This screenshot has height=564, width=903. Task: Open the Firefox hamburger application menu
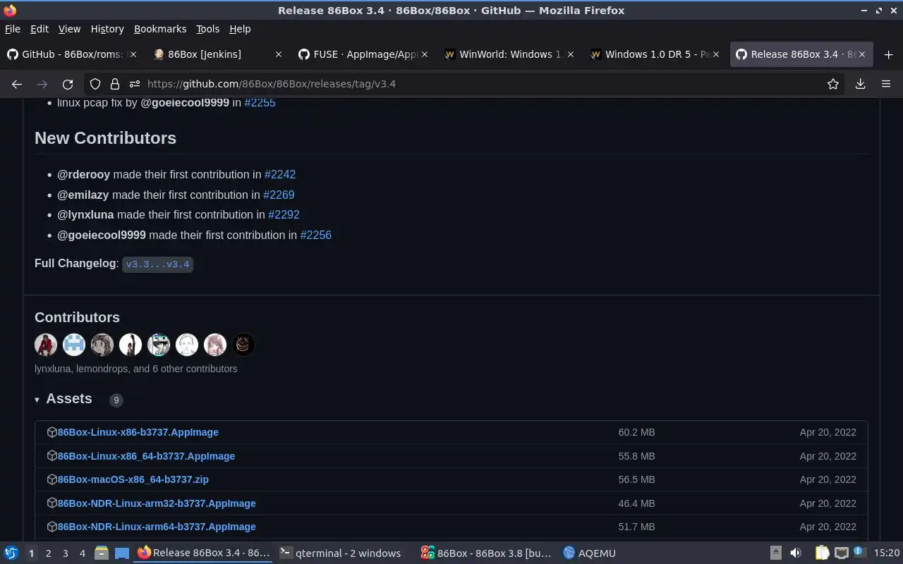886,84
